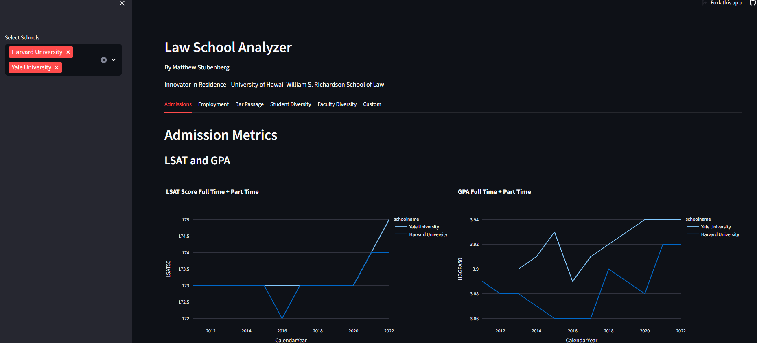
Task: Expand the Select Schools dropdown
Action: pyautogui.click(x=114, y=60)
